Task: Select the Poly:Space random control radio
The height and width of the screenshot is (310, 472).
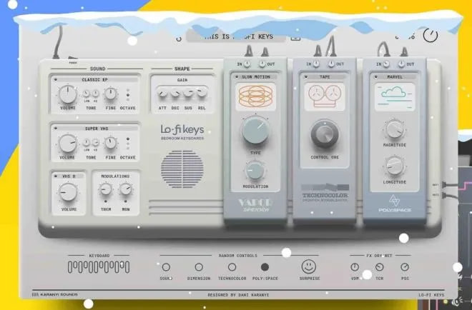Action: (265, 267)
